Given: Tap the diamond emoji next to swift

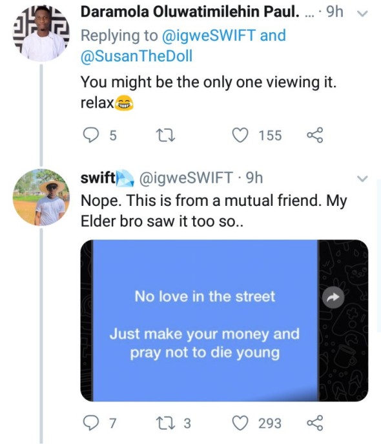Looking at the screenshot, I should pos(125,178).
